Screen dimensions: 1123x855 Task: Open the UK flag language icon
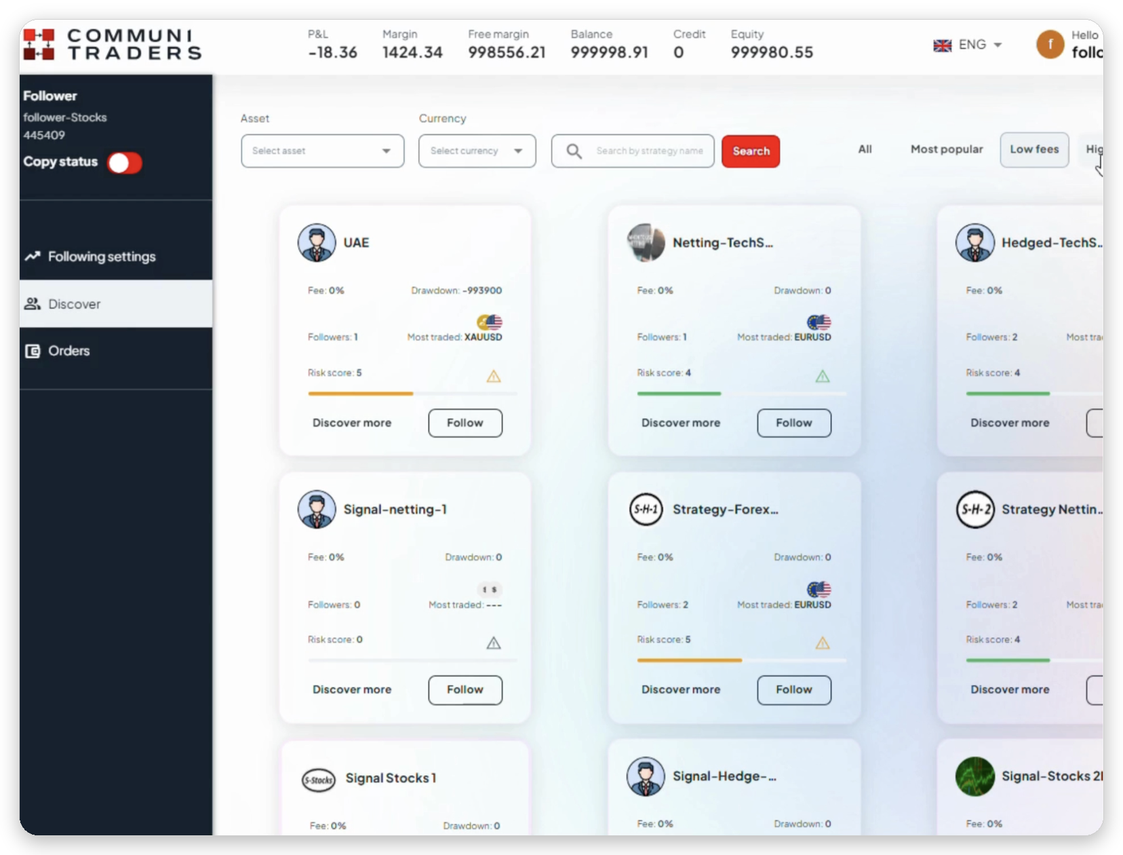(942, 45)
